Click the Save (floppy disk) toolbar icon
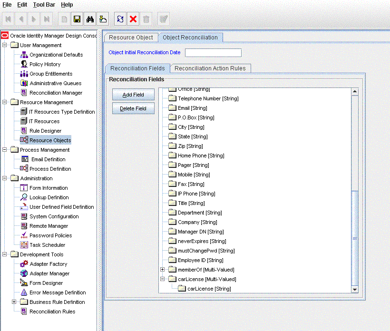Image resolution: width=390 pixels, height=331 pixels. pos(77,19)
